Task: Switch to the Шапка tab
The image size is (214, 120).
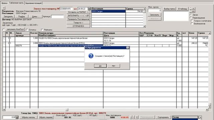Action: pyautogui.click(x=4, y=3)
